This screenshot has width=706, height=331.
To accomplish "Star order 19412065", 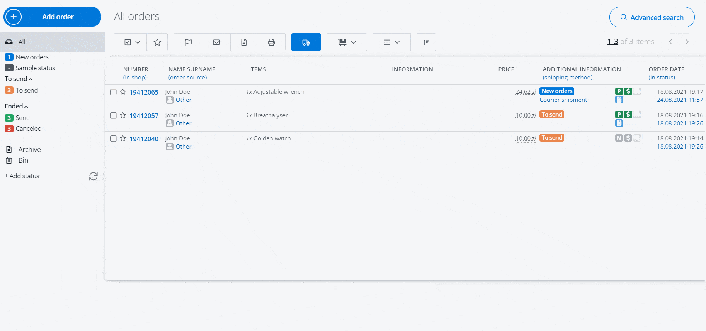I will coord(123,92).
